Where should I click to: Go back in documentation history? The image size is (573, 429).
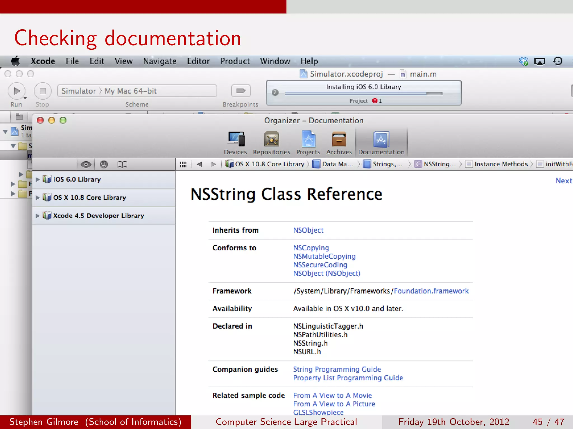199,164
